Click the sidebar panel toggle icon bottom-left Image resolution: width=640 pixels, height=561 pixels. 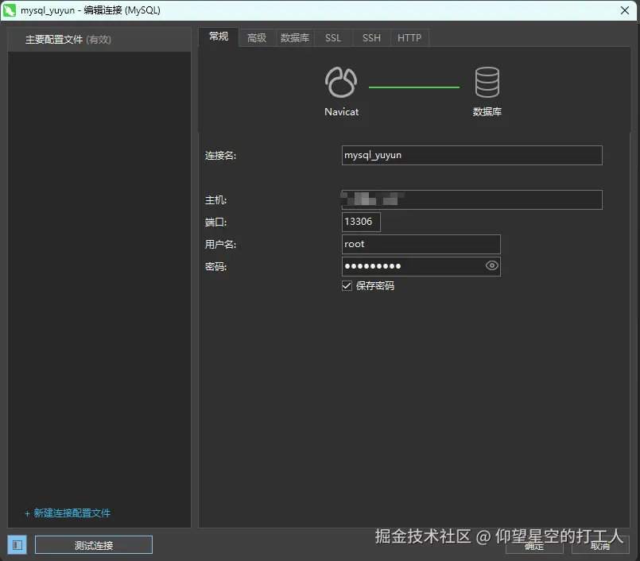(x=16, y=544)
